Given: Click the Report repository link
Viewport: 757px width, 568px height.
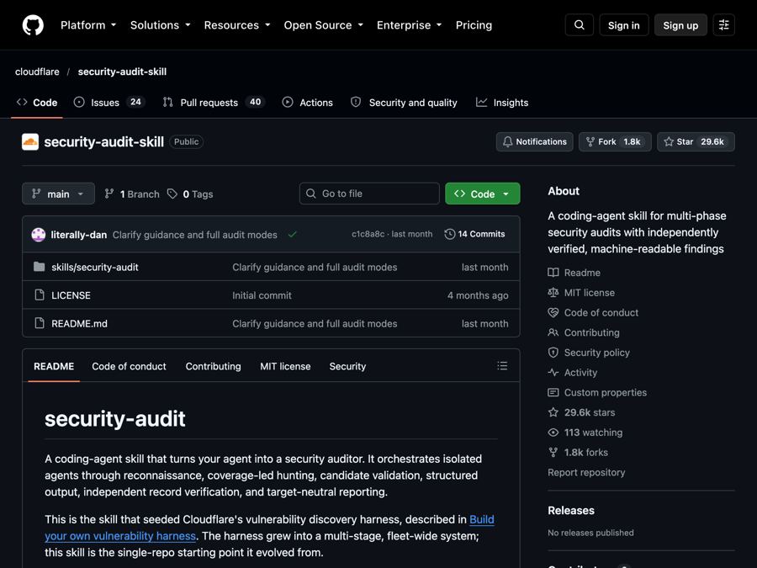Looking at the screenshot, I should [586, 472].
